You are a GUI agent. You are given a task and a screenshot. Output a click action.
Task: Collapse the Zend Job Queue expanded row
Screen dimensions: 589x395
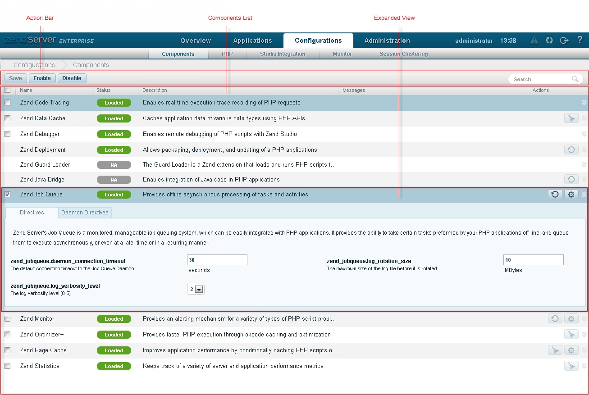(x=584, y=195)
